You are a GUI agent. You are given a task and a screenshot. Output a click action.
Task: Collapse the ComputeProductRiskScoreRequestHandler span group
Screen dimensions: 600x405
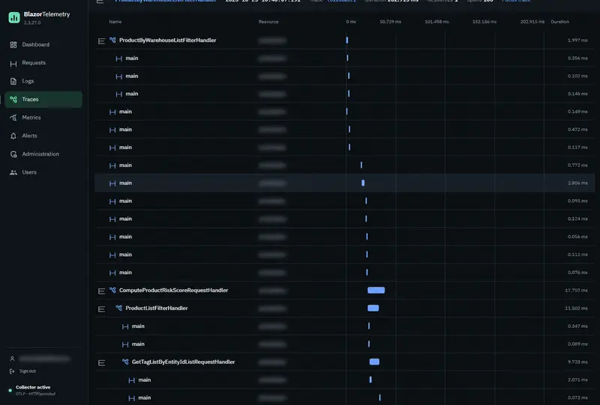101,291
